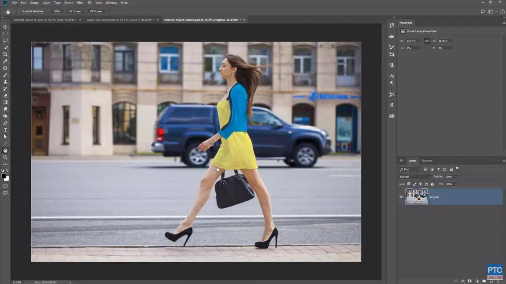This screenshot has width=506, height=284.
Task: Select the Original layer thumbnail
Action: pyautogui.click(x=416, y=197)
